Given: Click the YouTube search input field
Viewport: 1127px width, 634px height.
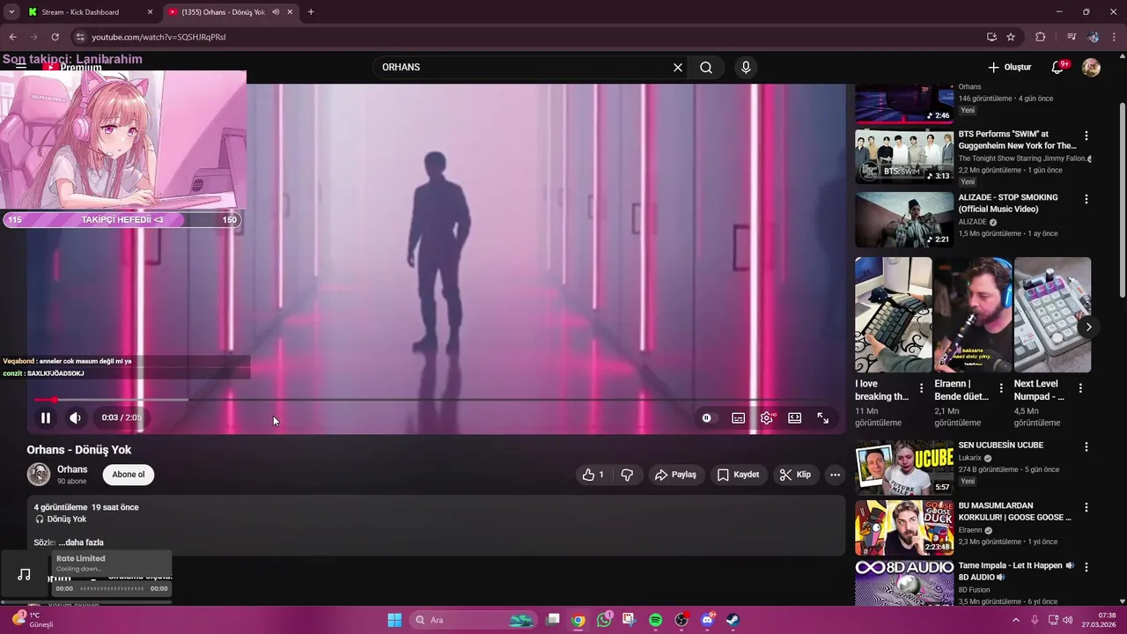Looking at the screenshot, I should 524,68.
